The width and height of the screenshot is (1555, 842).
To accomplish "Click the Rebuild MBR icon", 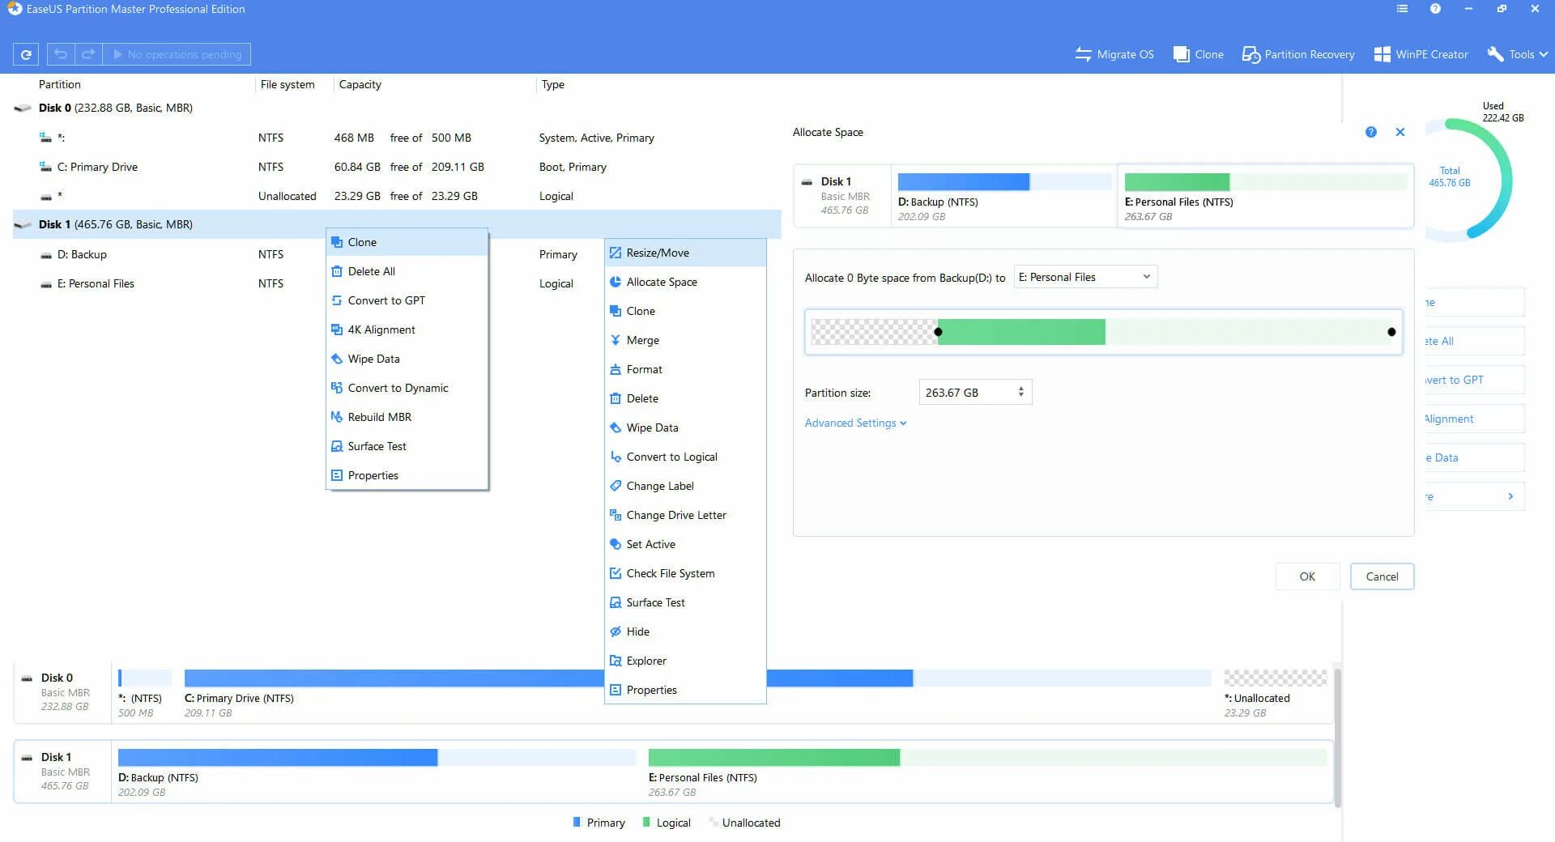I will [x=337, y=417].
